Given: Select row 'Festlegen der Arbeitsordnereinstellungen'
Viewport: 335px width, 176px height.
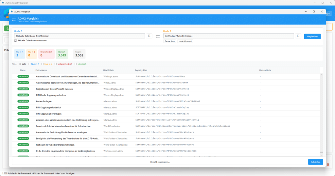Looking at the screenshot, I should tap(166, 145).
